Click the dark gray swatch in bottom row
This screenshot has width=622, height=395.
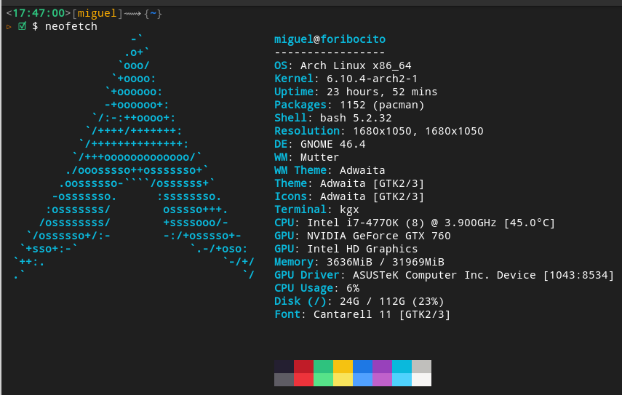click(284, 380)
